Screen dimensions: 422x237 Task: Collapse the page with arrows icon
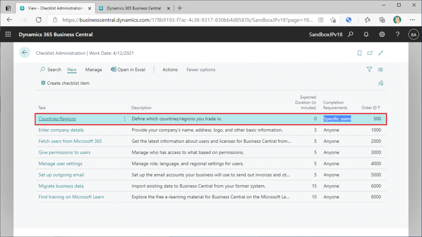click(x=380, y=53)
